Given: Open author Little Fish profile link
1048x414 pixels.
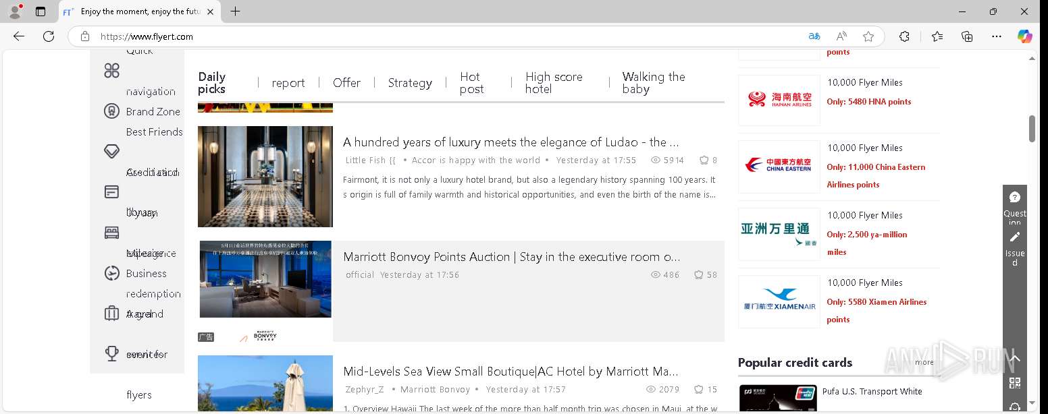Looking at the screenshot, I should point(370,160).
